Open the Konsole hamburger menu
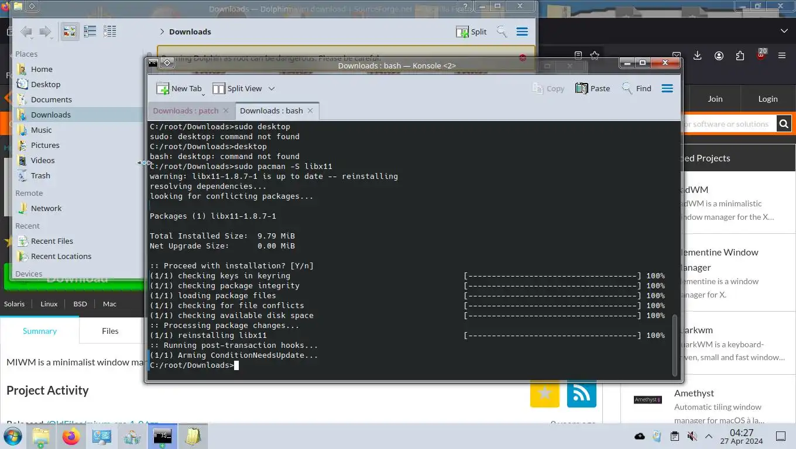 [667, 88]
